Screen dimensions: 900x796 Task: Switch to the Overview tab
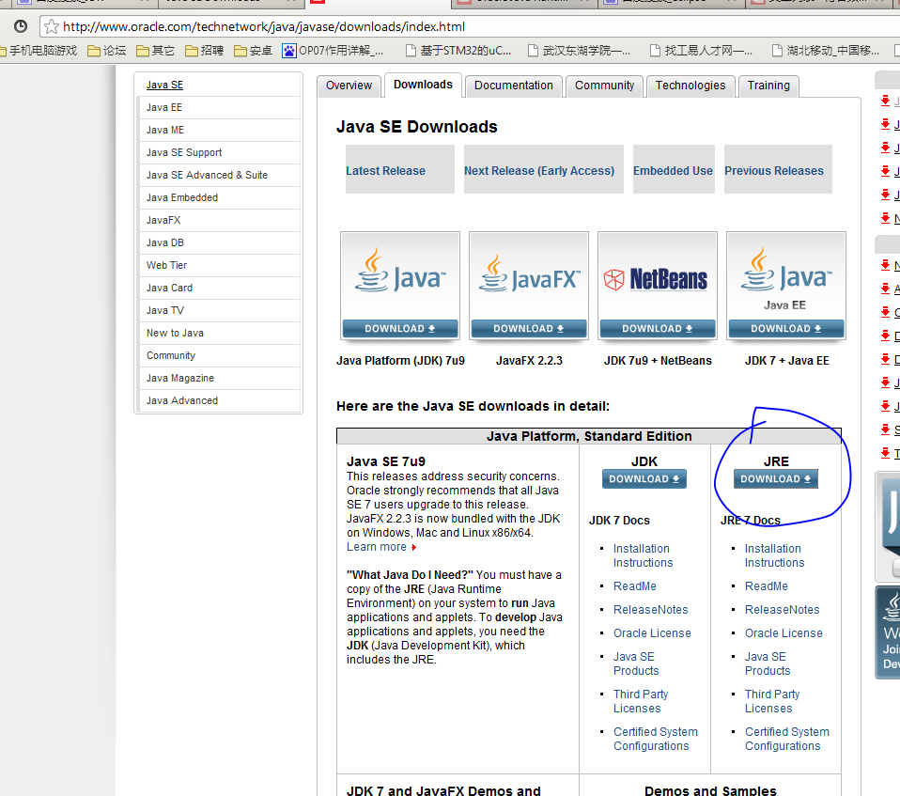[349, 86]
